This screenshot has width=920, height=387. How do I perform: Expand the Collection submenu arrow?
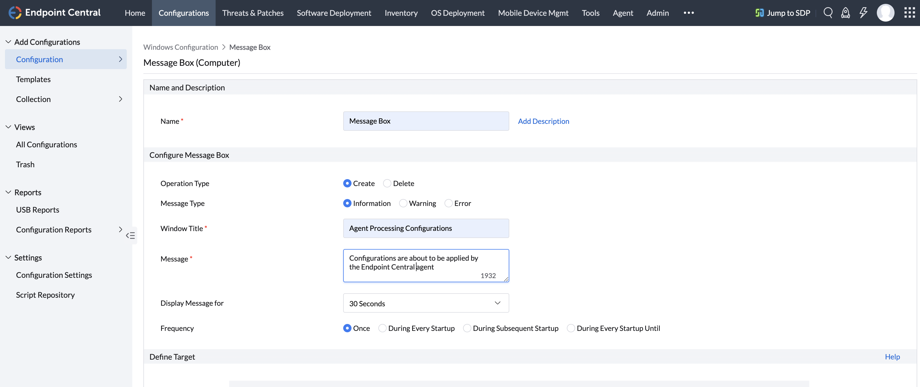point(120,99)
